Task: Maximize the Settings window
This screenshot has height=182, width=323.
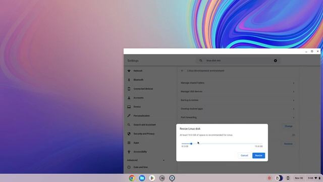Action: click(312, 52)
